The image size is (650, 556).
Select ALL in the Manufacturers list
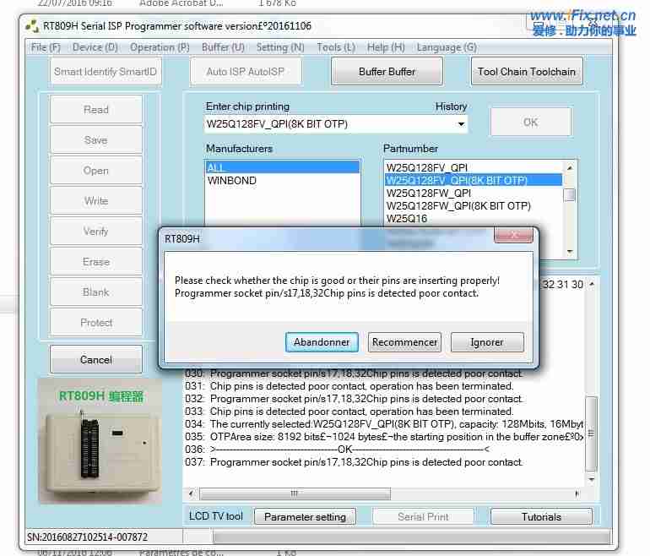point(217,167)
